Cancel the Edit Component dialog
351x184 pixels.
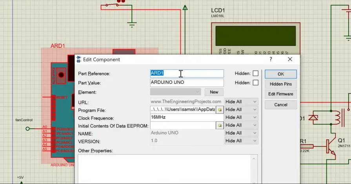coord(281,105)
